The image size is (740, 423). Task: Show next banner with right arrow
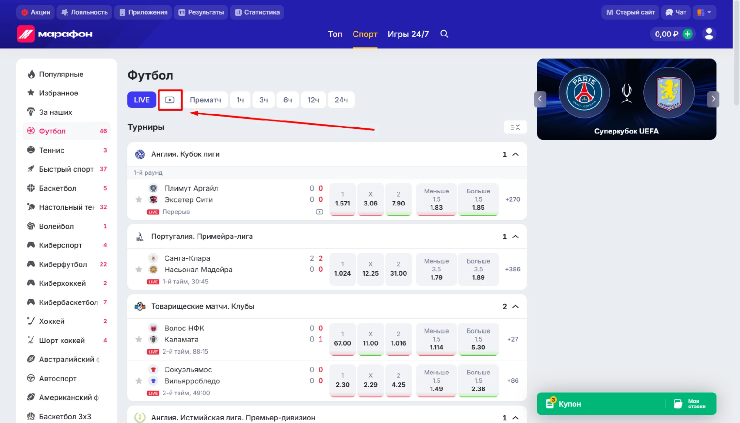713,99
